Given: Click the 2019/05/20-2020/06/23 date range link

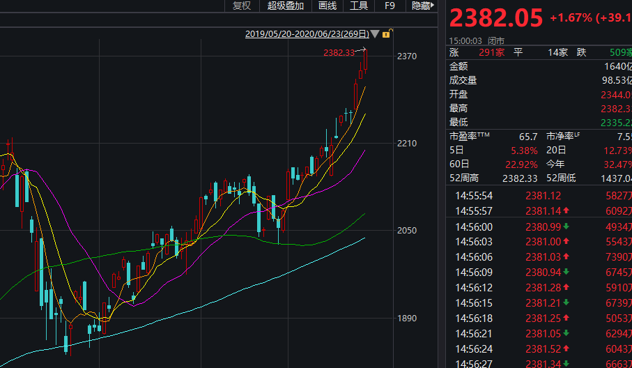Looking at the screenshot, I should (307, 34).
